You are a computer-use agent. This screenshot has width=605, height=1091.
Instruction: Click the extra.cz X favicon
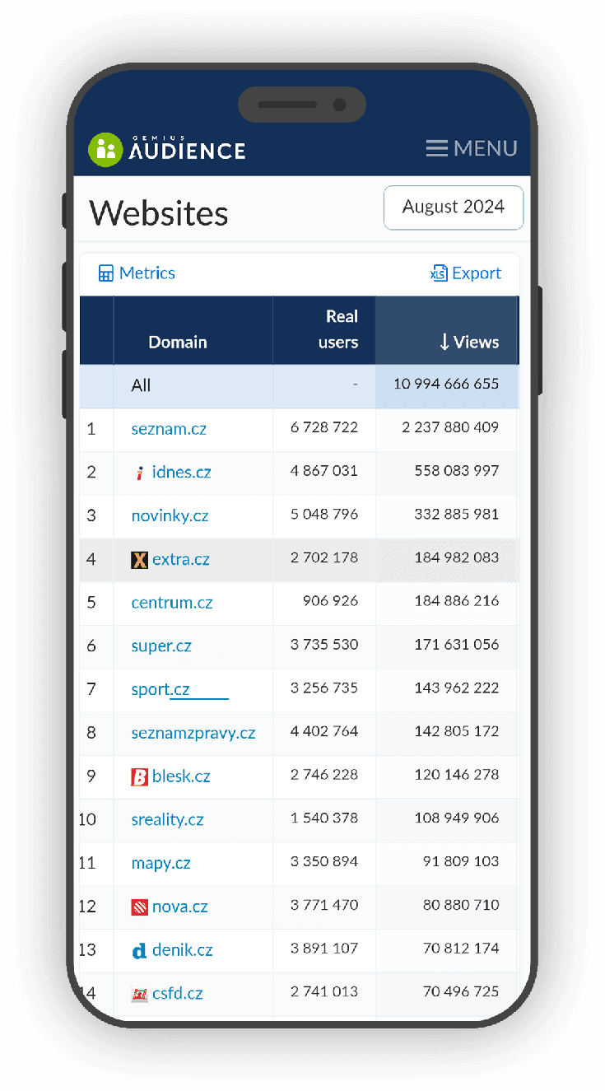coord(140,560)
